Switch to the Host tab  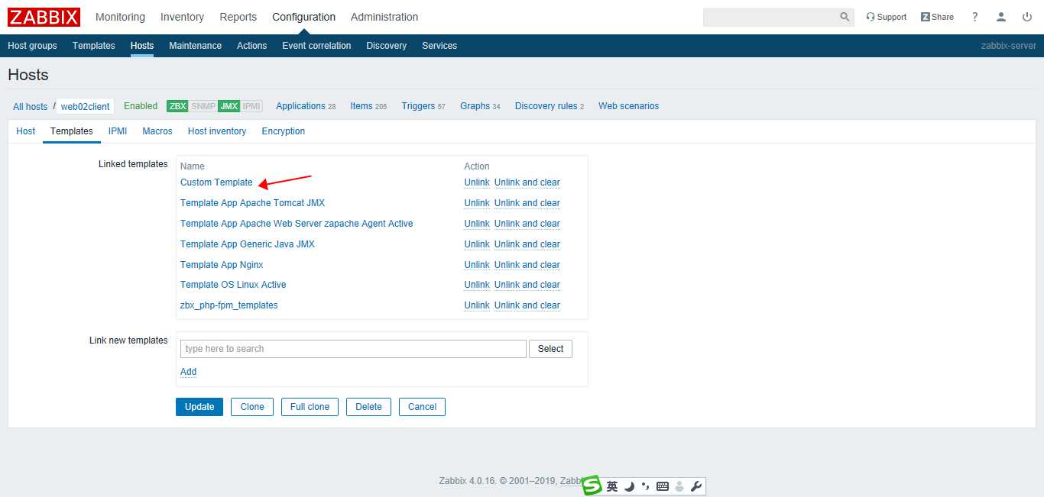pyautogui.click(x=26, y=131)
